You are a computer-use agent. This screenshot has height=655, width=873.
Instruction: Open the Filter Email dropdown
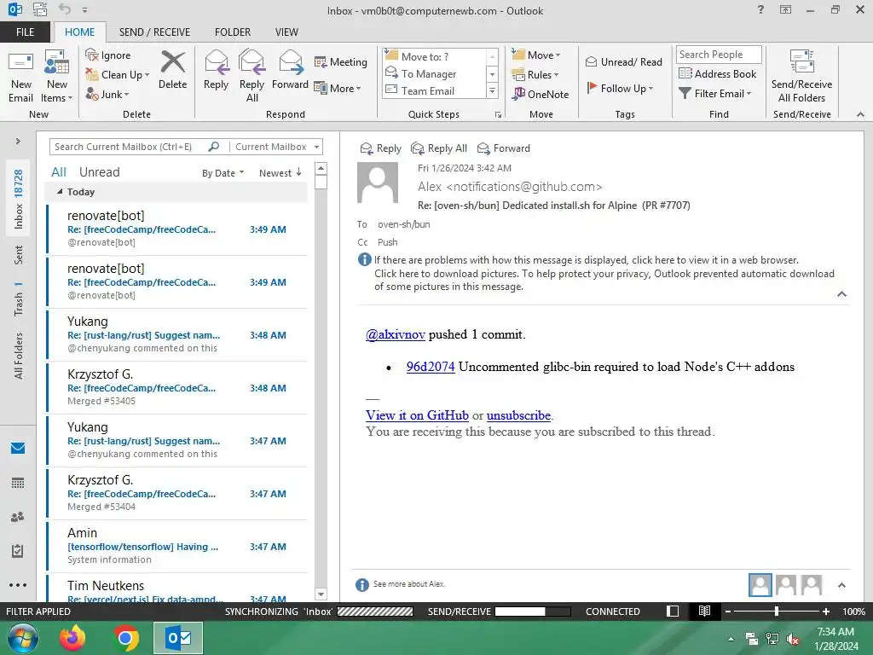point(715,94)
